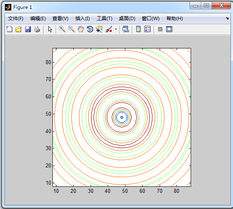Expand the brush color dropdown arrow
The image size is (233, 209).
tap(116, 29)
